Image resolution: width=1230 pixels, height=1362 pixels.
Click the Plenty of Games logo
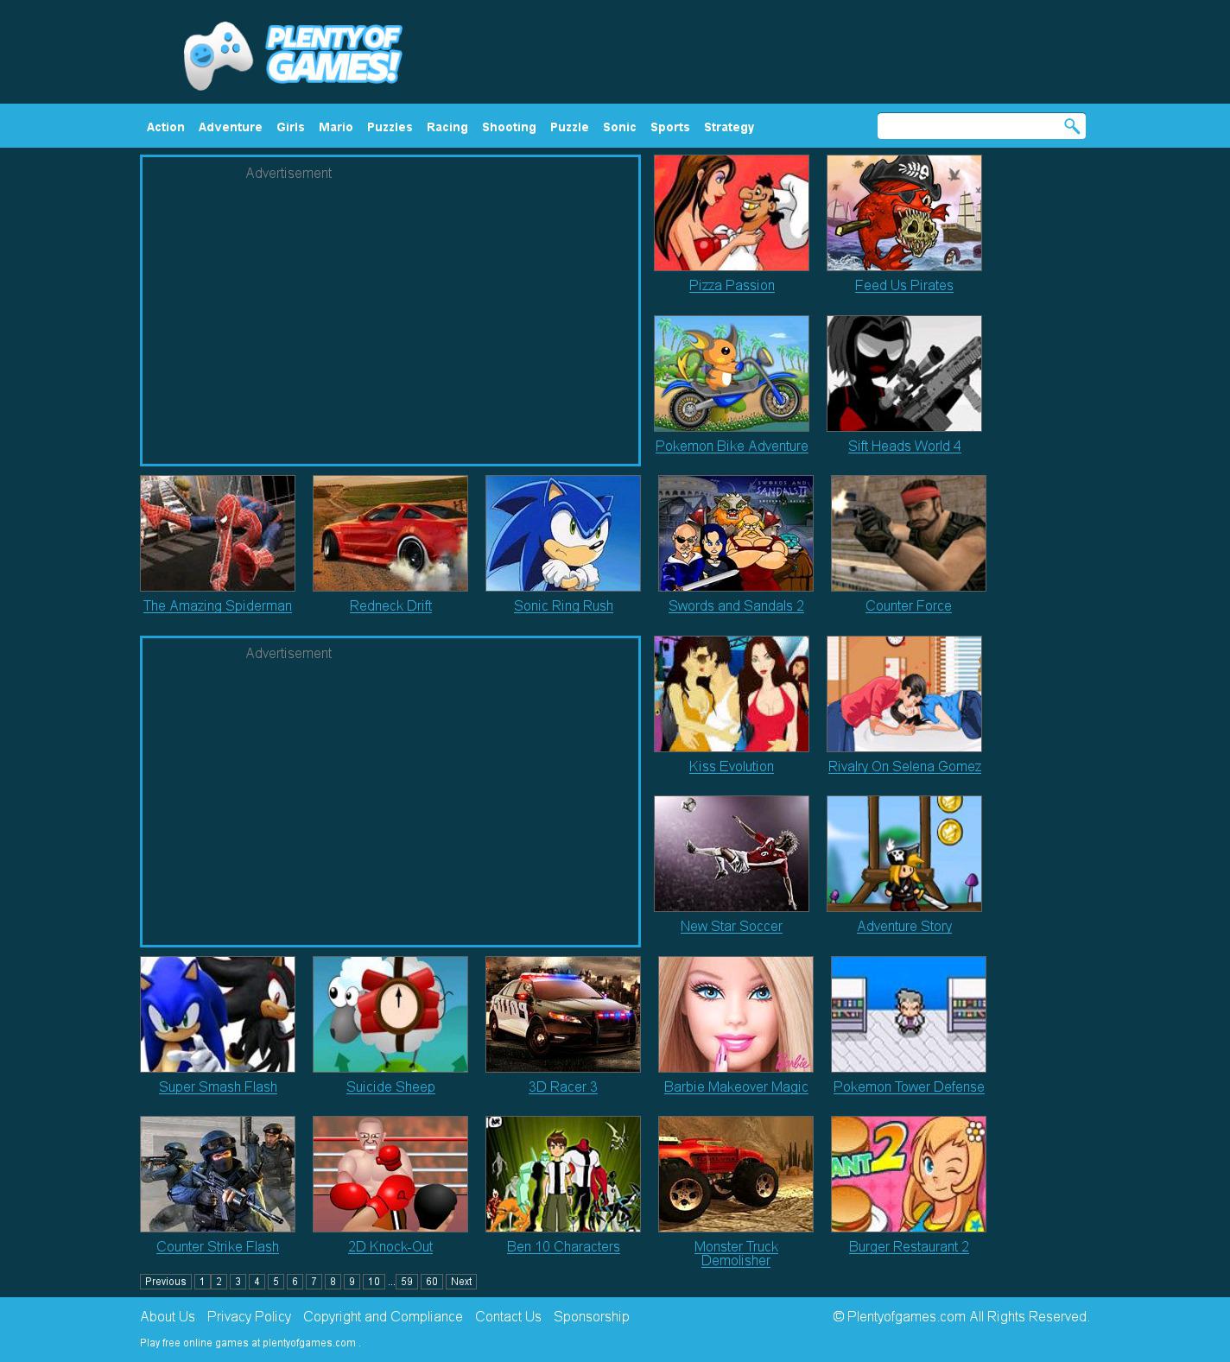(292, 55)
